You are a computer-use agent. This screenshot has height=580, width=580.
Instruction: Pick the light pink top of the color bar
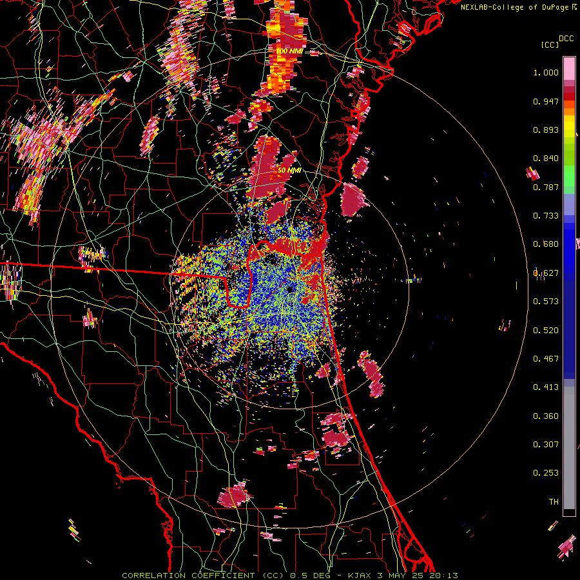pyautogui.click(x=569, y=68)
